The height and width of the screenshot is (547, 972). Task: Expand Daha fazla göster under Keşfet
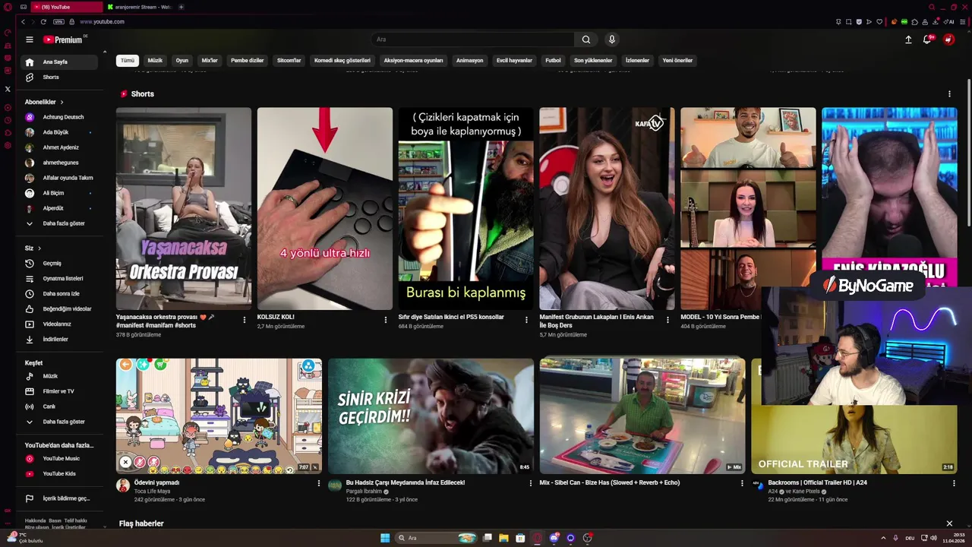pyautogui.click(x=61, y=422)
